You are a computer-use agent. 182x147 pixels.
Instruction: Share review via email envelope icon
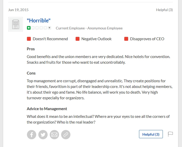tap(54, 135)
